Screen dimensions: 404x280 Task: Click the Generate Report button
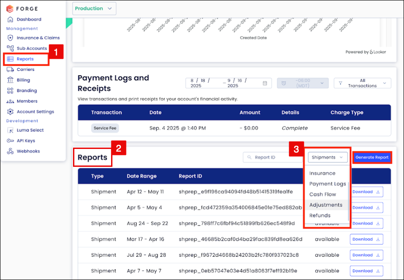(x=372, y=157)
